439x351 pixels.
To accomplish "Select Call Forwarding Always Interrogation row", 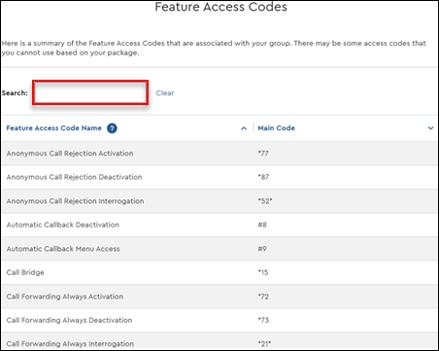I will (219, 341).
